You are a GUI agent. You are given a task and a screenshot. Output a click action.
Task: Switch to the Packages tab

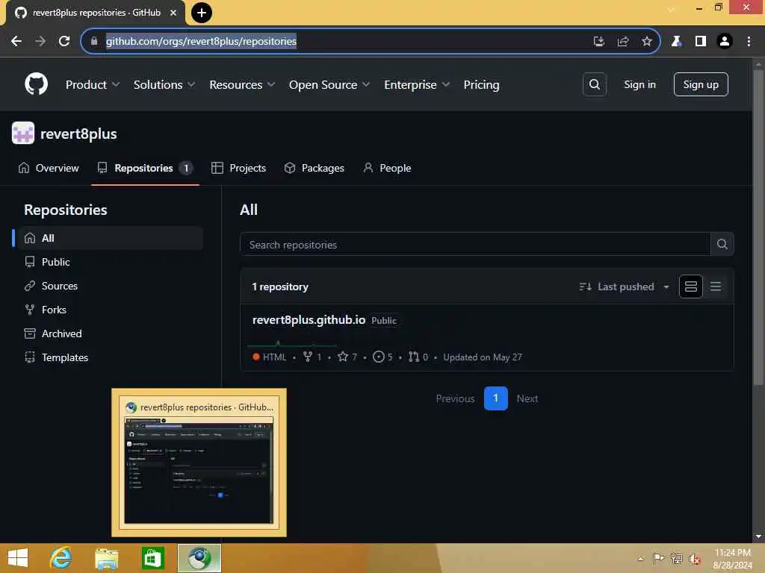(x=315, y=168)
